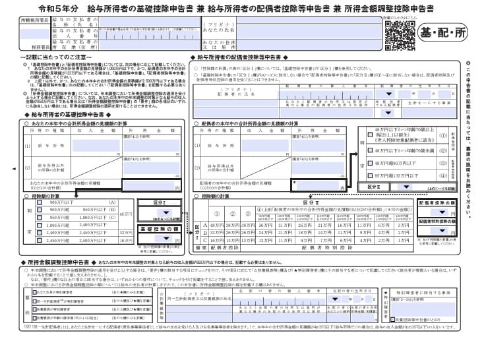
Task: Click the 14万円 cell in row B
Action: click(324, 233)
